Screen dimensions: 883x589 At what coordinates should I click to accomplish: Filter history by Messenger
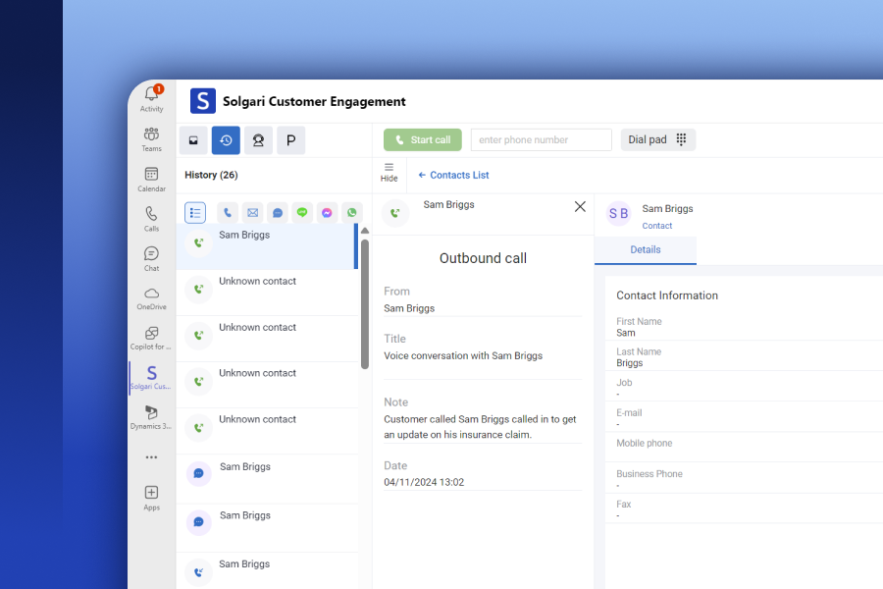click(327, 212)
